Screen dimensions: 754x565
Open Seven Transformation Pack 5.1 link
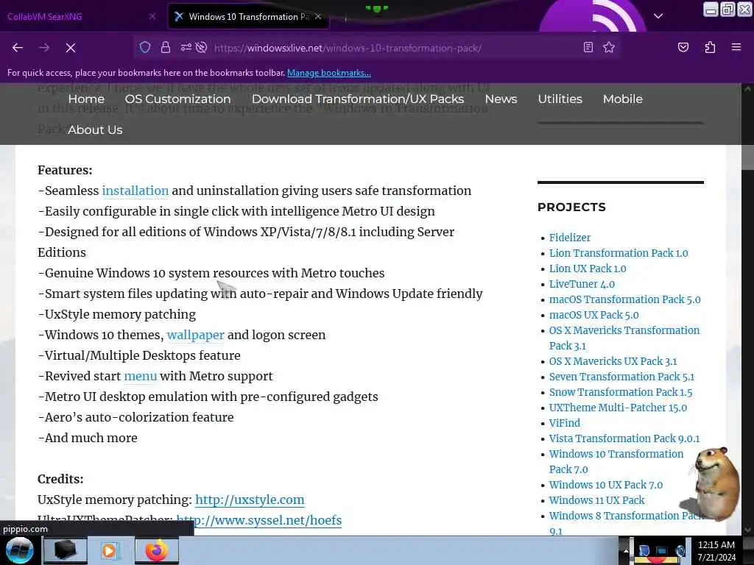coord(621,377)
